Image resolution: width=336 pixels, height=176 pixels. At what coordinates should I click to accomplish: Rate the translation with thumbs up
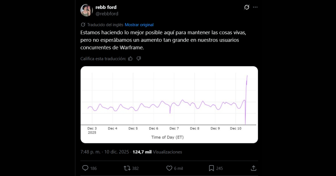tap(130, 59)
